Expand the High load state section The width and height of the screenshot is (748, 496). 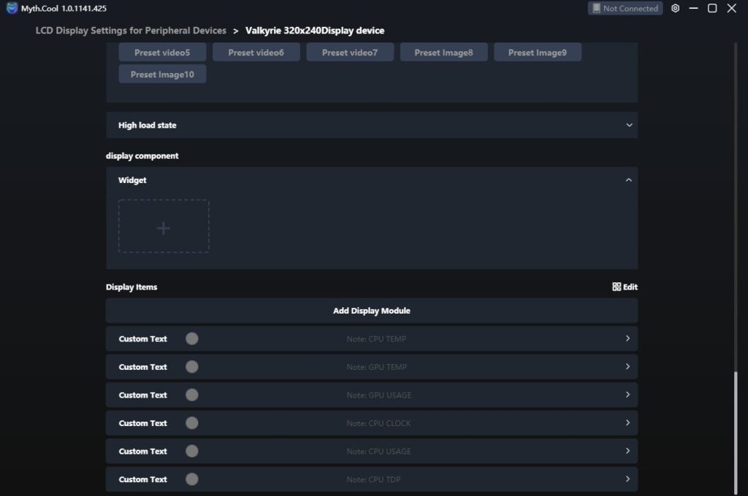629,125
